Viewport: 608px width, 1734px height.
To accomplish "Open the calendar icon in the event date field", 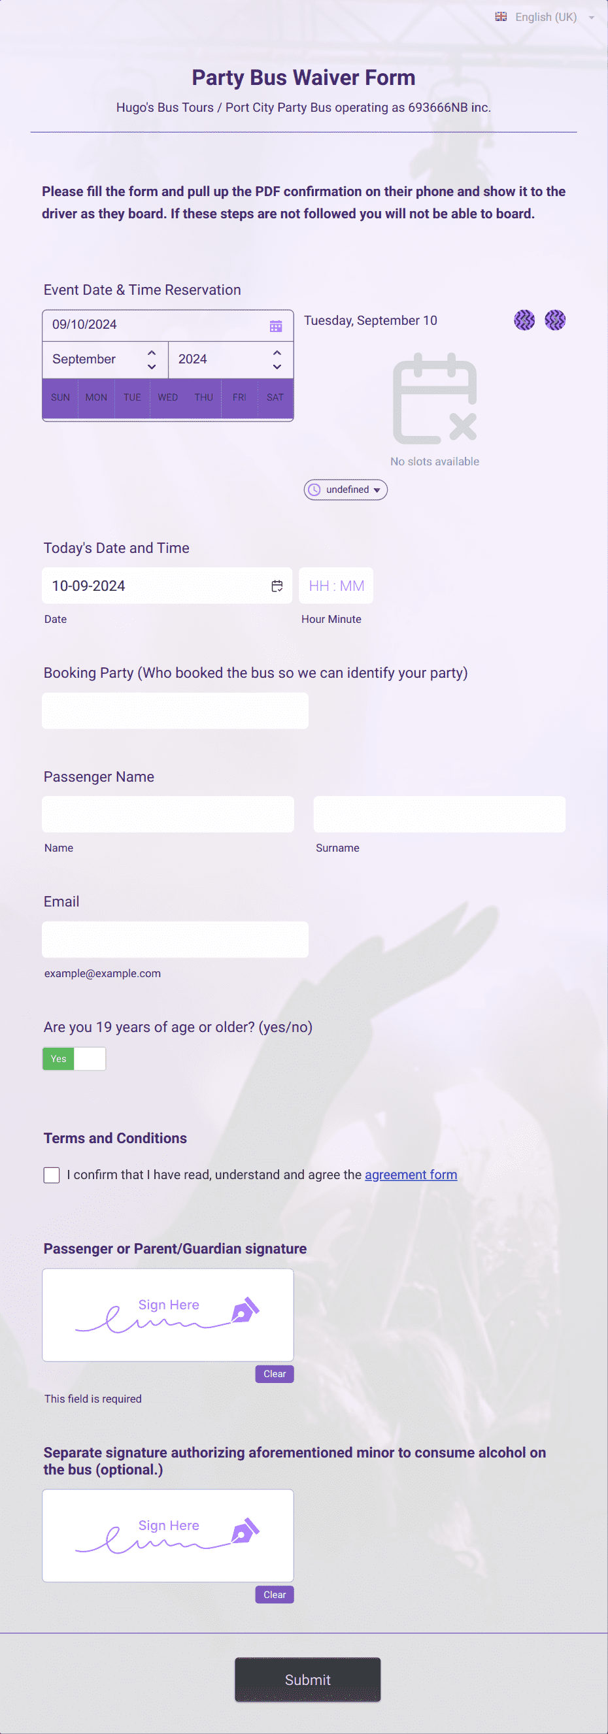I will coord(276,325).
